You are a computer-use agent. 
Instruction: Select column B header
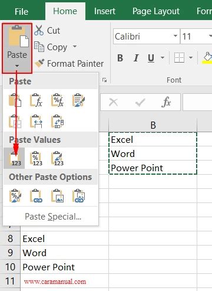(x=153, y=125)
